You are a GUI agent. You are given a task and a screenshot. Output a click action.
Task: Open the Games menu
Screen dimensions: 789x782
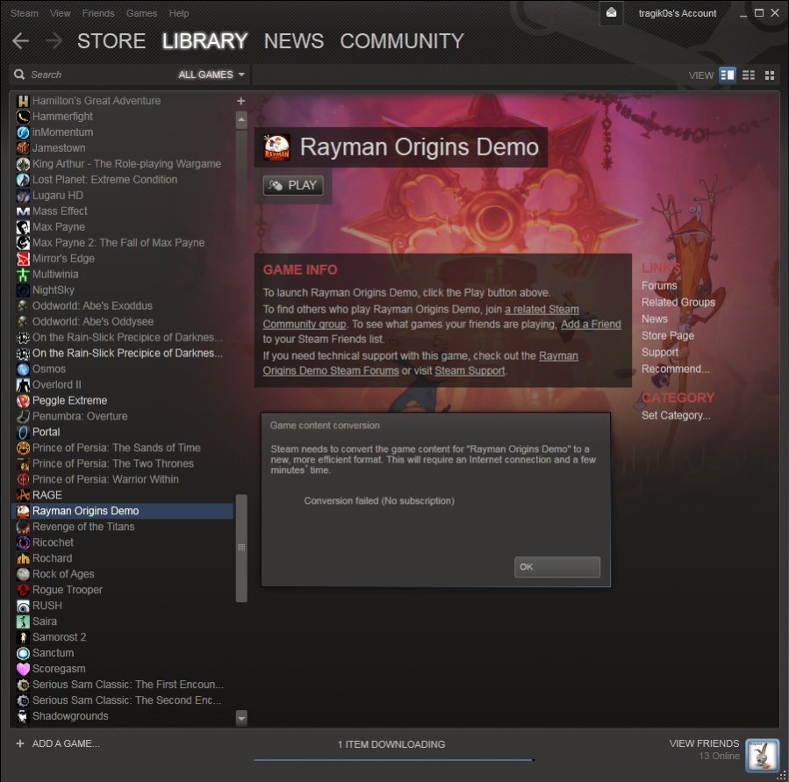point(141,13)
